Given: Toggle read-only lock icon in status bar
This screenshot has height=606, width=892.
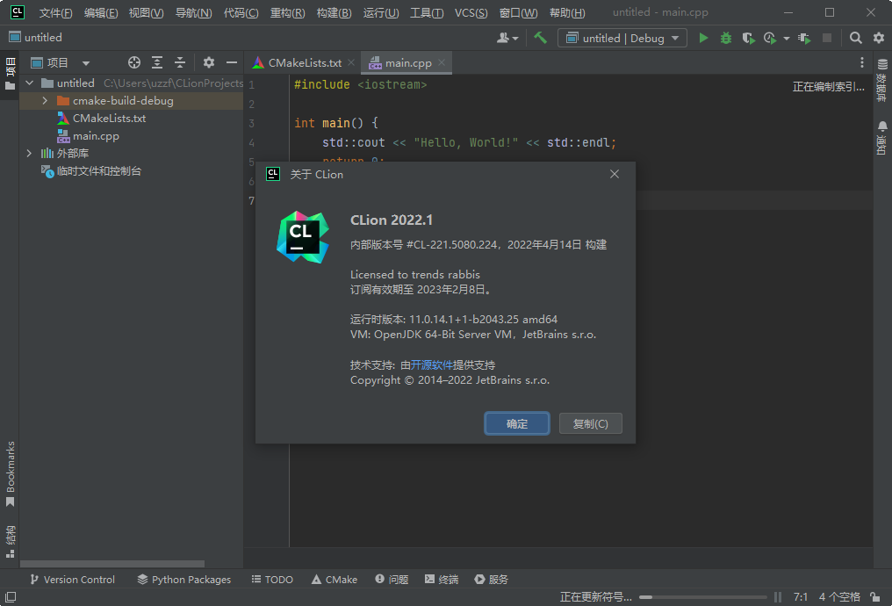Looking at the screenshot, I should [875, 597].
